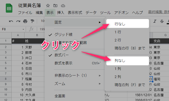Redo the last action

(18, 21)
